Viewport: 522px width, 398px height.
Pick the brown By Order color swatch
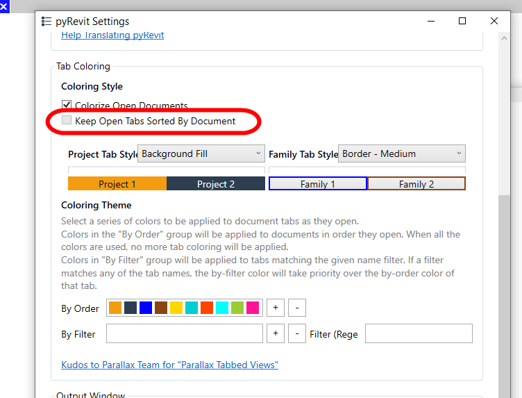161,308
